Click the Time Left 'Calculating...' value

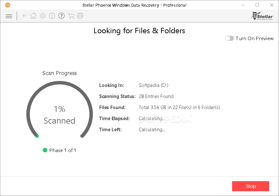(x=152, y=130)
